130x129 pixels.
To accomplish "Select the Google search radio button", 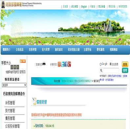I will 100,64.
